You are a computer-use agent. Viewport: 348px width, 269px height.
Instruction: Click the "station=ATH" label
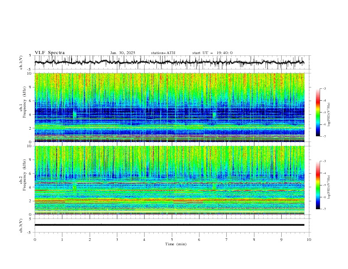pos(163,53)
